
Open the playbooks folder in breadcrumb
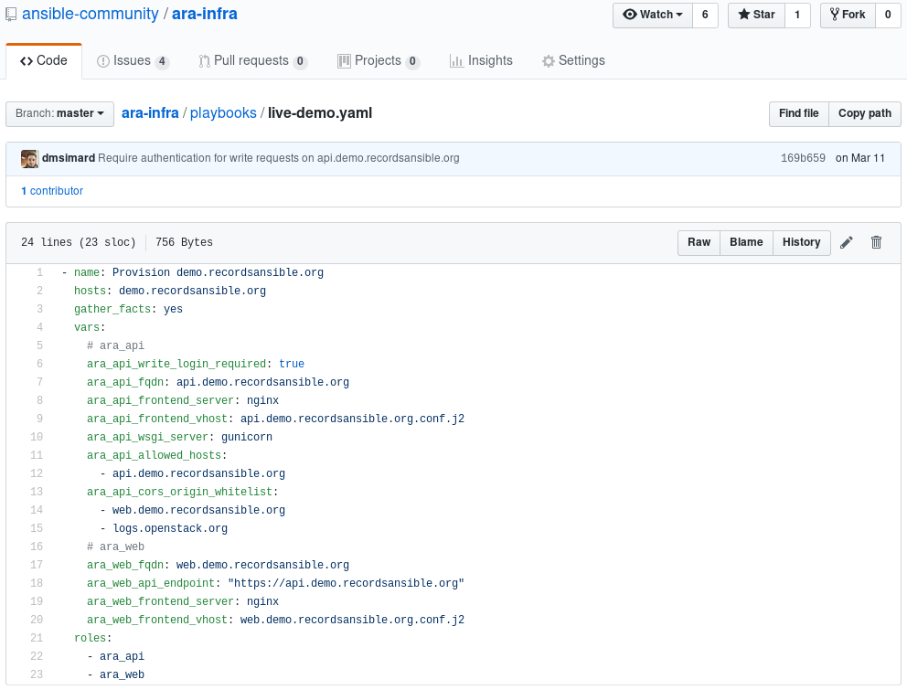(223, 113)
